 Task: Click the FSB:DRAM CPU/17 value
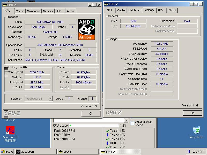tap(162, 49)
